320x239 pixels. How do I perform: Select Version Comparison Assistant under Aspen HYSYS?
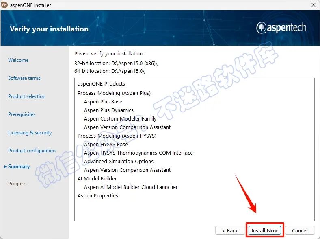pos(128,170)
